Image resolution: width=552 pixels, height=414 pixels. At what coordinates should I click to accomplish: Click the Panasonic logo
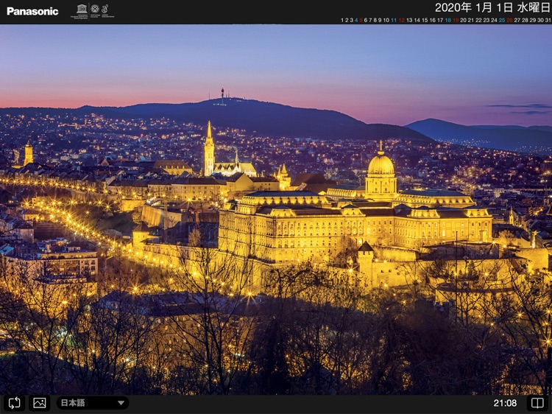(x=32, y=11)
